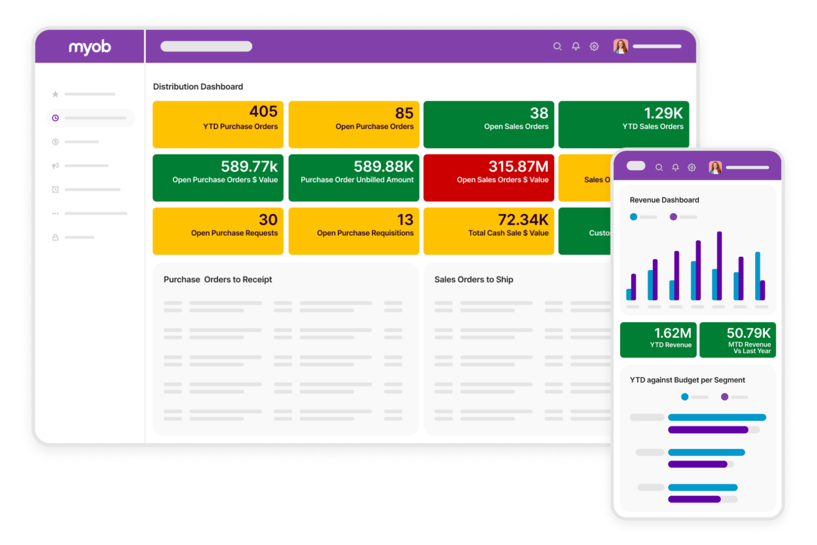Open the alarm clock reminders item in sidebar

tap(55, 189)
